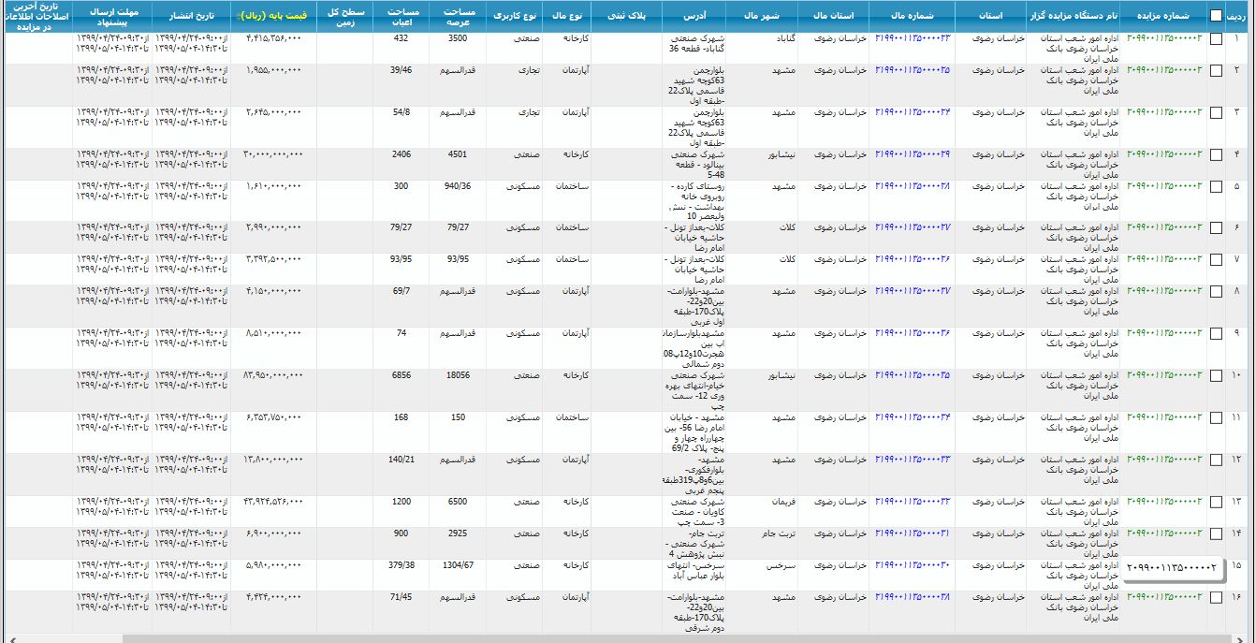Viewport: 1256px width, 643px height.
Task: Tick the checkbox for row 1
Action: pyautogui.click(x=1216, y=39)
